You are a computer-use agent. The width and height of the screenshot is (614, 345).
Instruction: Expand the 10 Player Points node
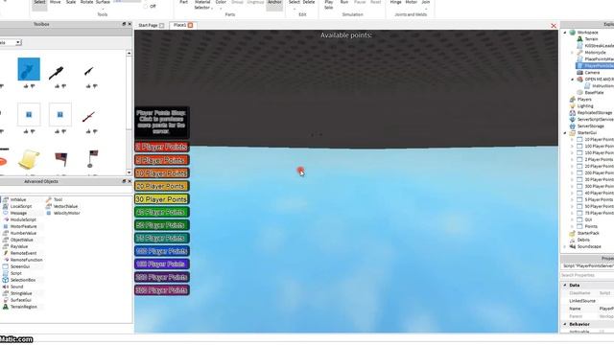click(x=572, y=140)
